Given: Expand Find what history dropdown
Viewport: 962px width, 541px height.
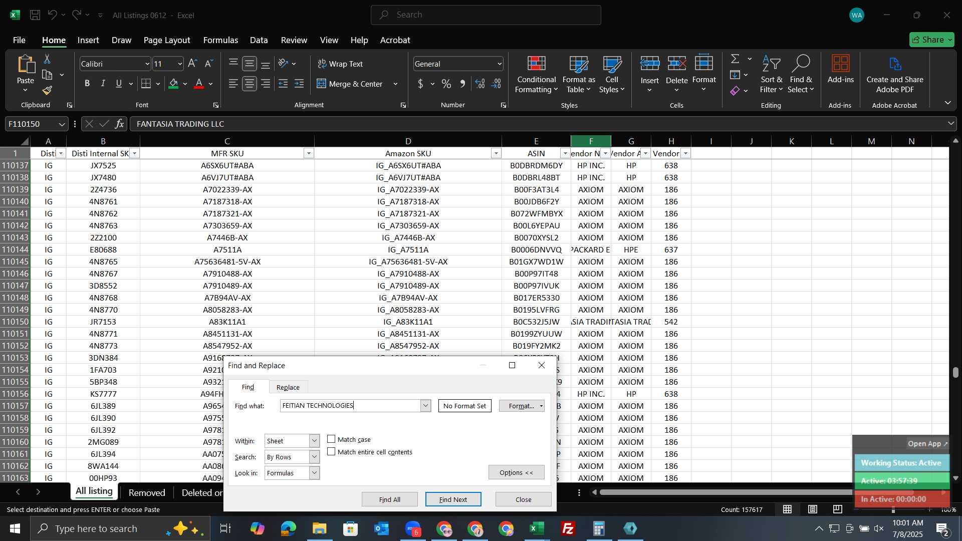Looking at the screenshot, I should (425, 406).
